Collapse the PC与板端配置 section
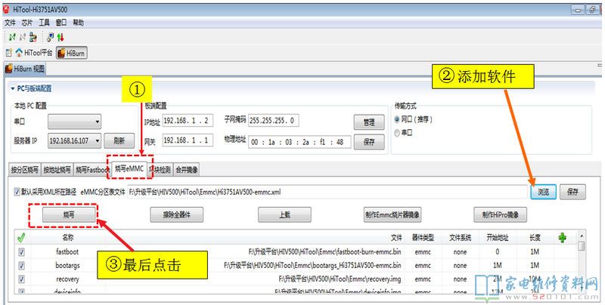The height and width of the screenshot is (305, 605). [x=13, y=88]
